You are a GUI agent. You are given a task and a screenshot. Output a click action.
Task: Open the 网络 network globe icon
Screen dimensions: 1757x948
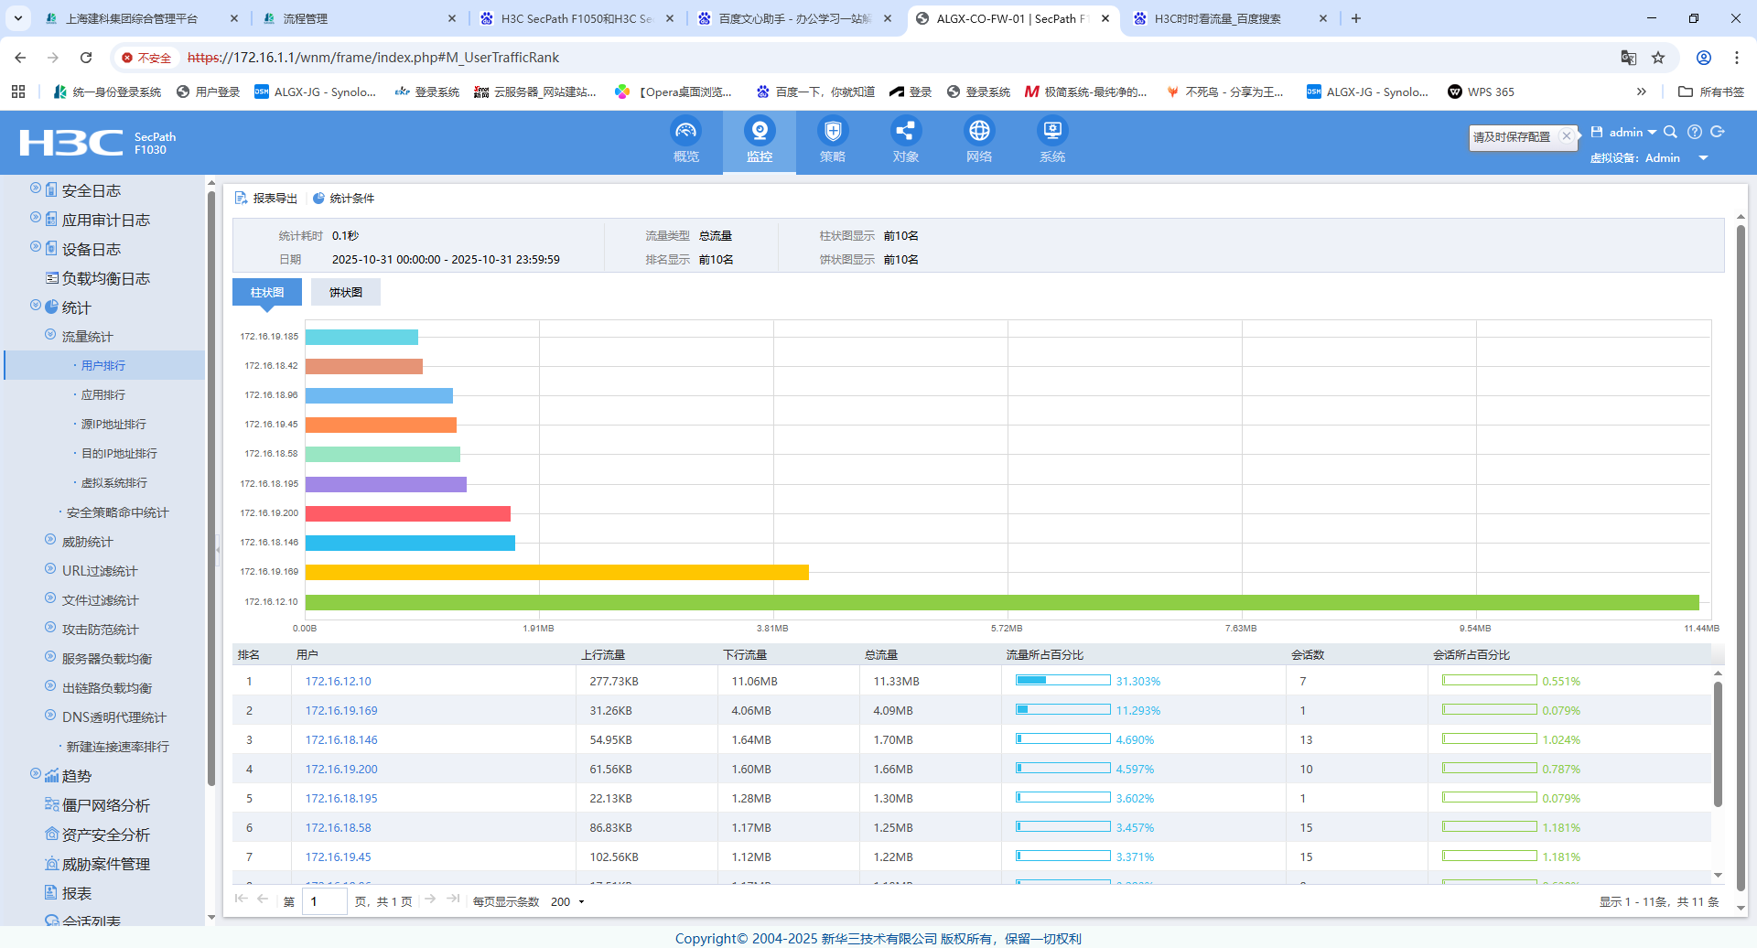point(978,132)
